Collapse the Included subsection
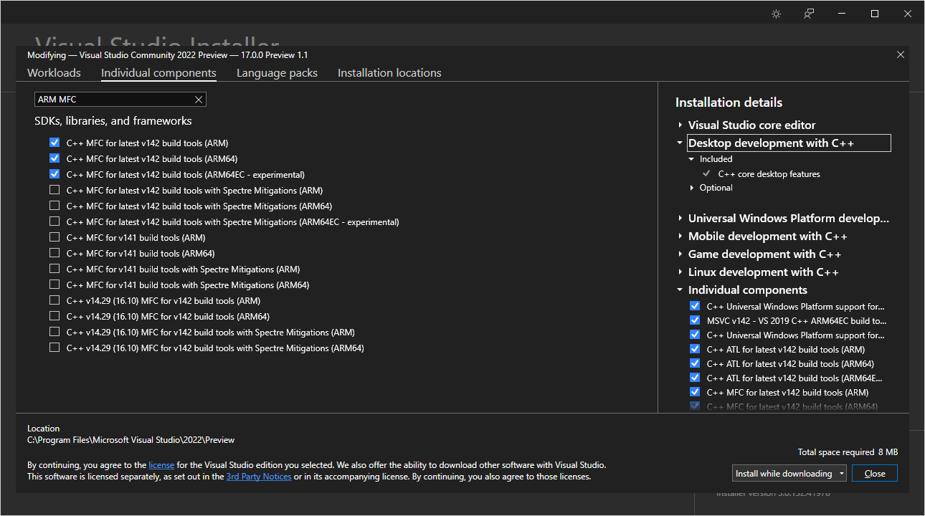 tap(692, 159)
